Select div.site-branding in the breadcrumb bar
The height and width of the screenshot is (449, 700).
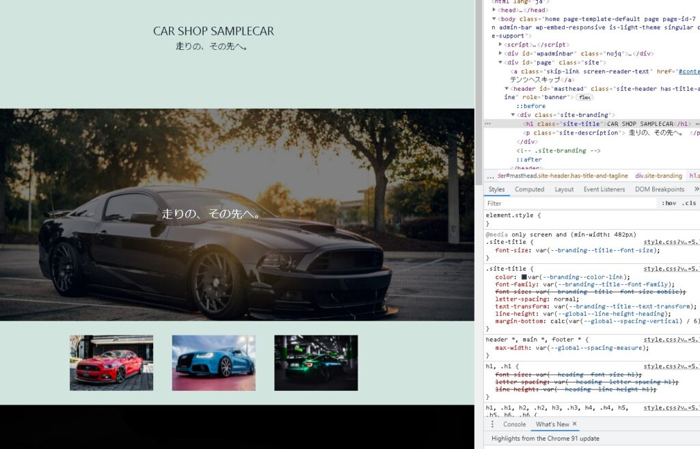tap(658, 176)
